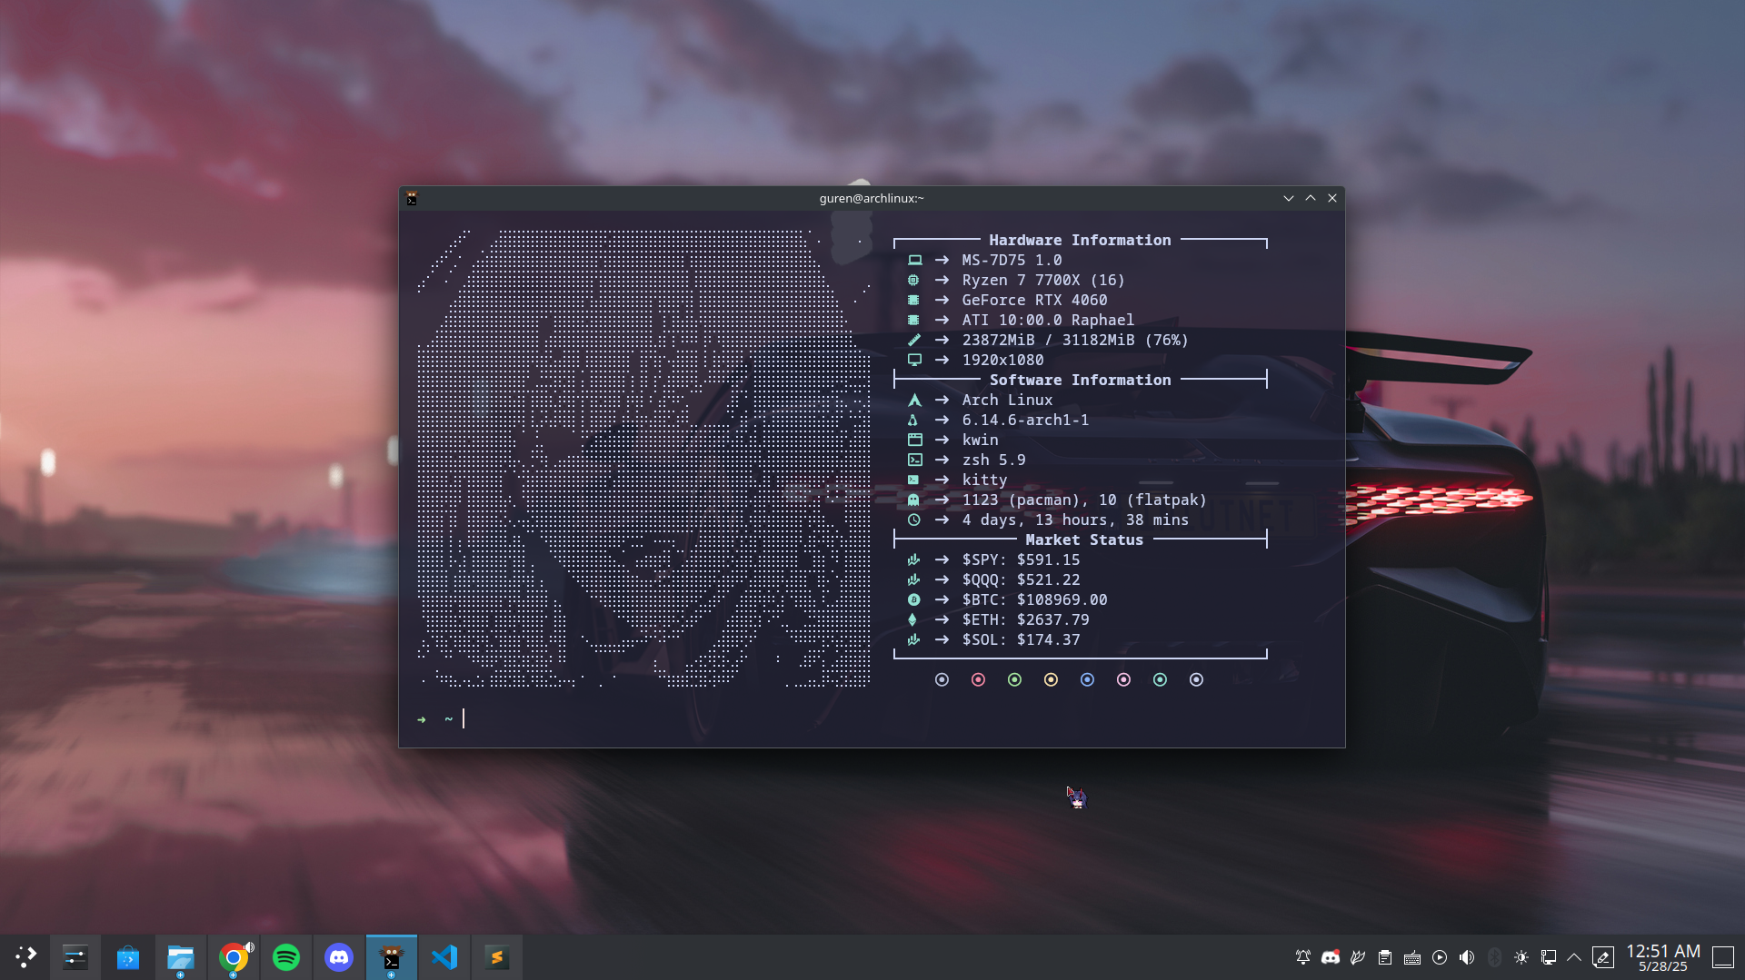Click the Hardware Information header

[x=1080, y=240]
